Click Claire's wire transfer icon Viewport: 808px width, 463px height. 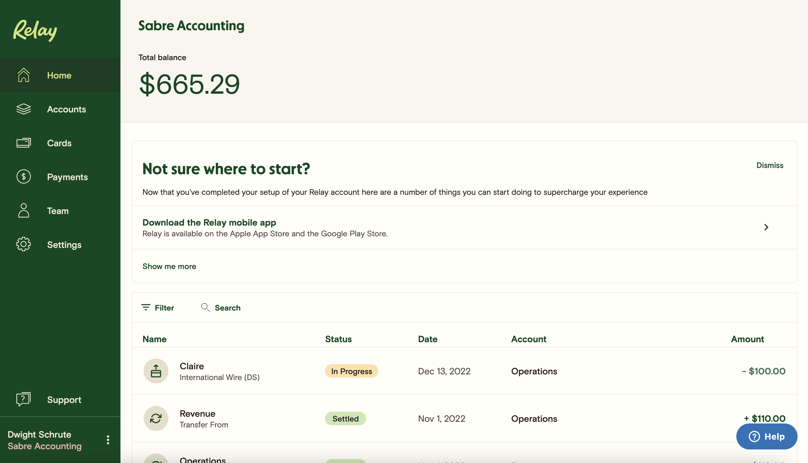pyautogui.click(x=156, y=371)
